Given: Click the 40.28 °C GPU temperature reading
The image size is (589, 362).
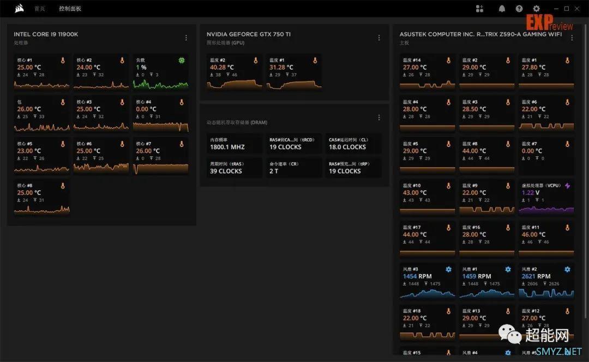Looking at the screenshot, I should click(x=221, y=67).
